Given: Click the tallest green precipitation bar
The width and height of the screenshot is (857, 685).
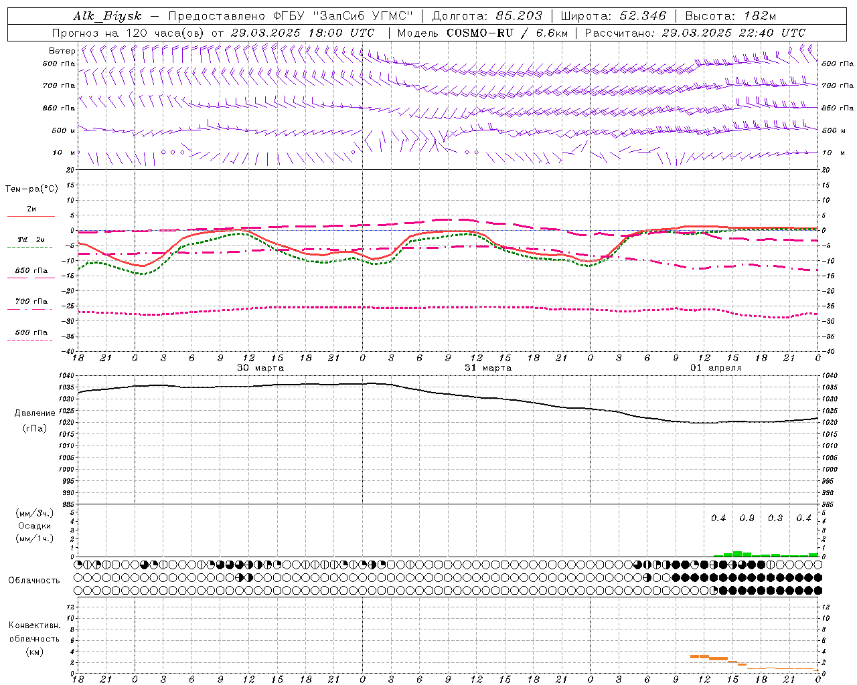Looking at the screenshot, I should 737,553.
